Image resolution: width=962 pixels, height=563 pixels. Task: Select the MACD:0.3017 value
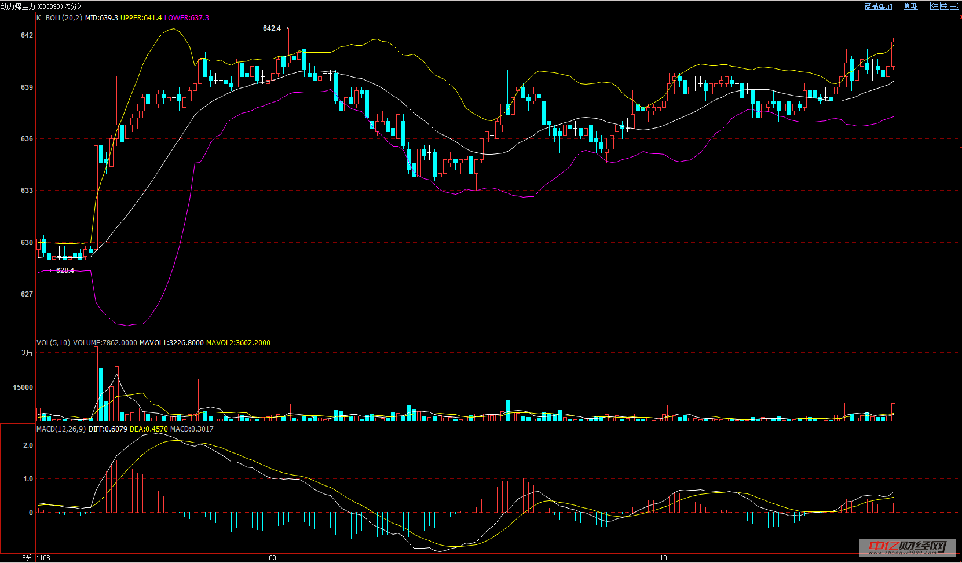click(192, 429)
